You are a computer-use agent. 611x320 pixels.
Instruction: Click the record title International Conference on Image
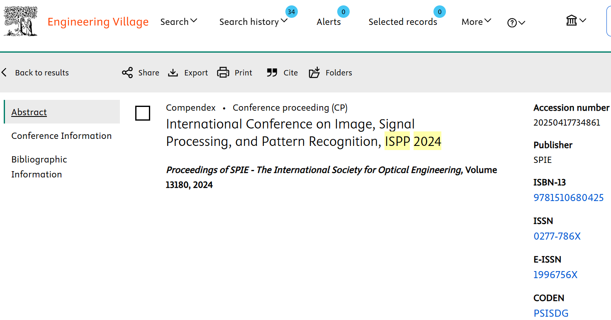click(x=303, y=133)
